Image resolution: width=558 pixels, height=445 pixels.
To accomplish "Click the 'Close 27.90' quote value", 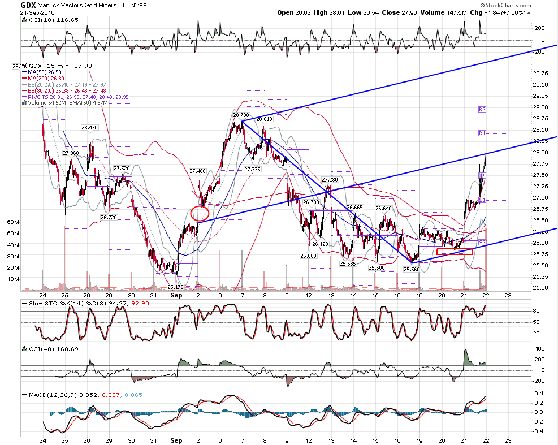I will tap(400, 13).
